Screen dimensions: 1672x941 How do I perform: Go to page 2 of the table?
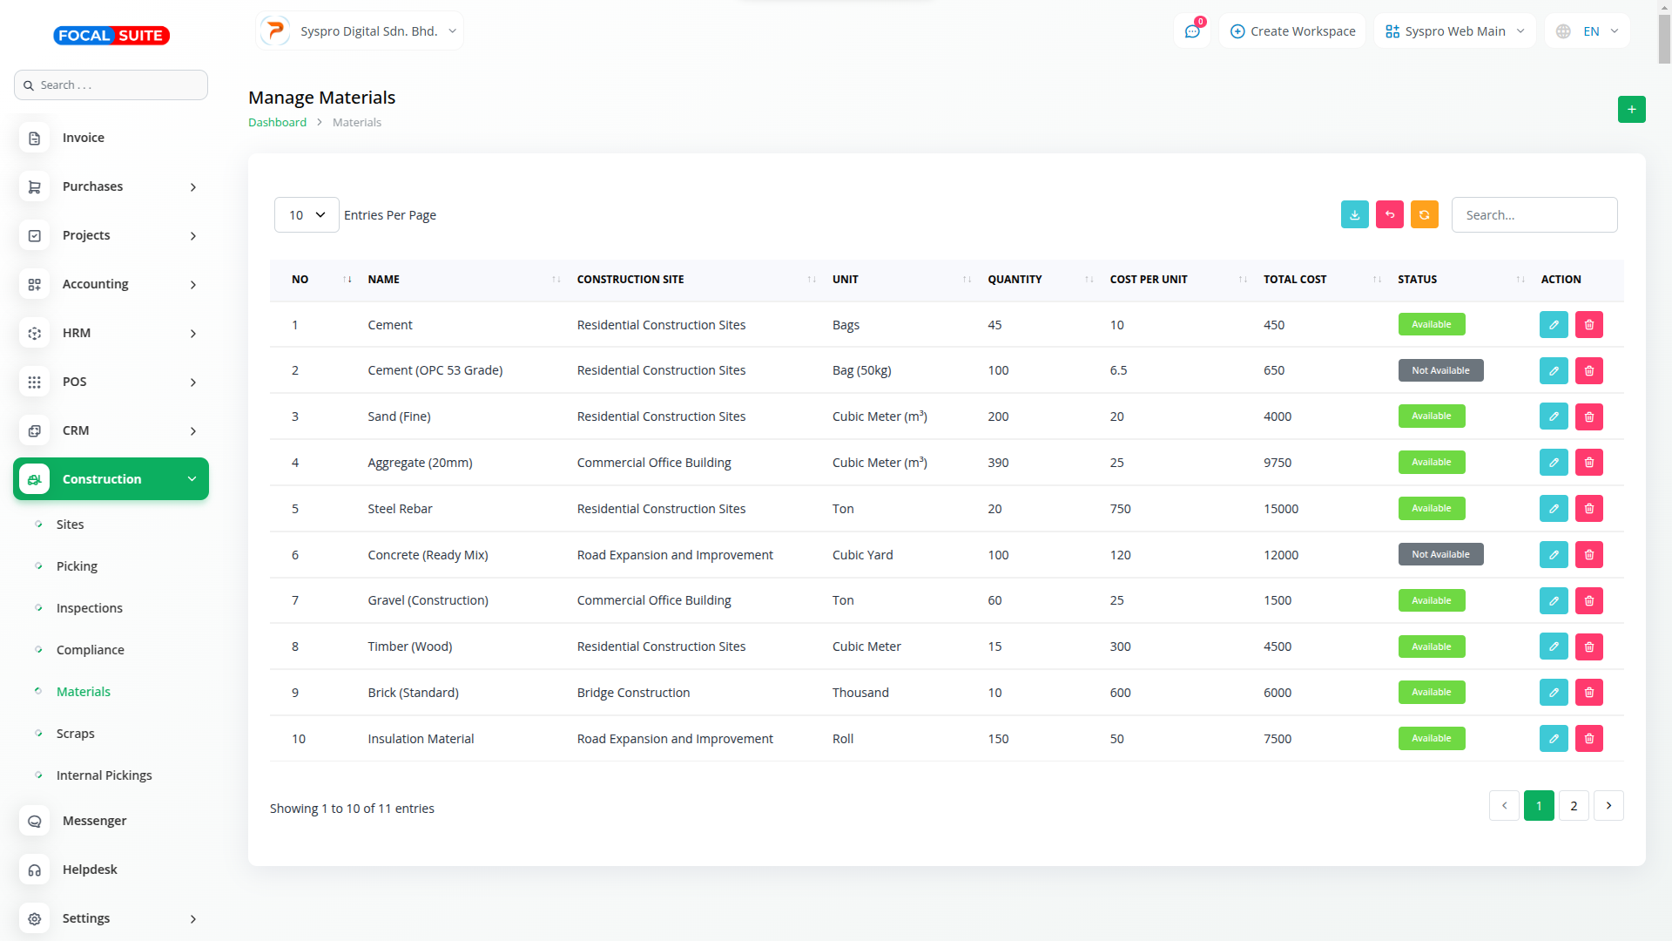click(1573, 806)
